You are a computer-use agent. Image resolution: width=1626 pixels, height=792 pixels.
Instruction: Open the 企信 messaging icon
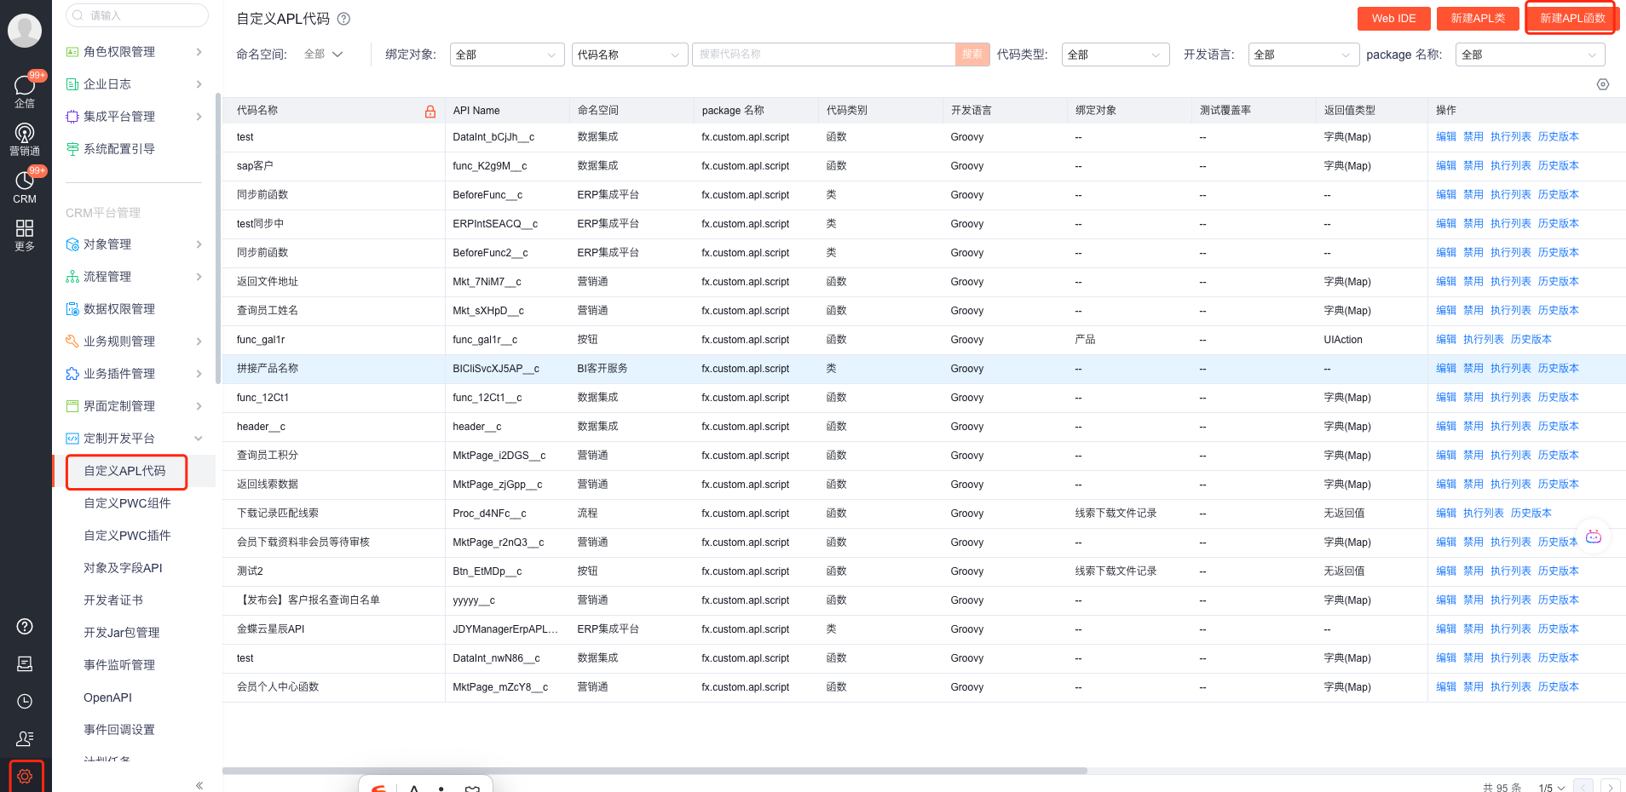25,89
